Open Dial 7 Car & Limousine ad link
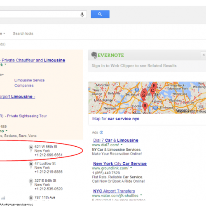This screenshot has width=206, height=206. point(116,140)
